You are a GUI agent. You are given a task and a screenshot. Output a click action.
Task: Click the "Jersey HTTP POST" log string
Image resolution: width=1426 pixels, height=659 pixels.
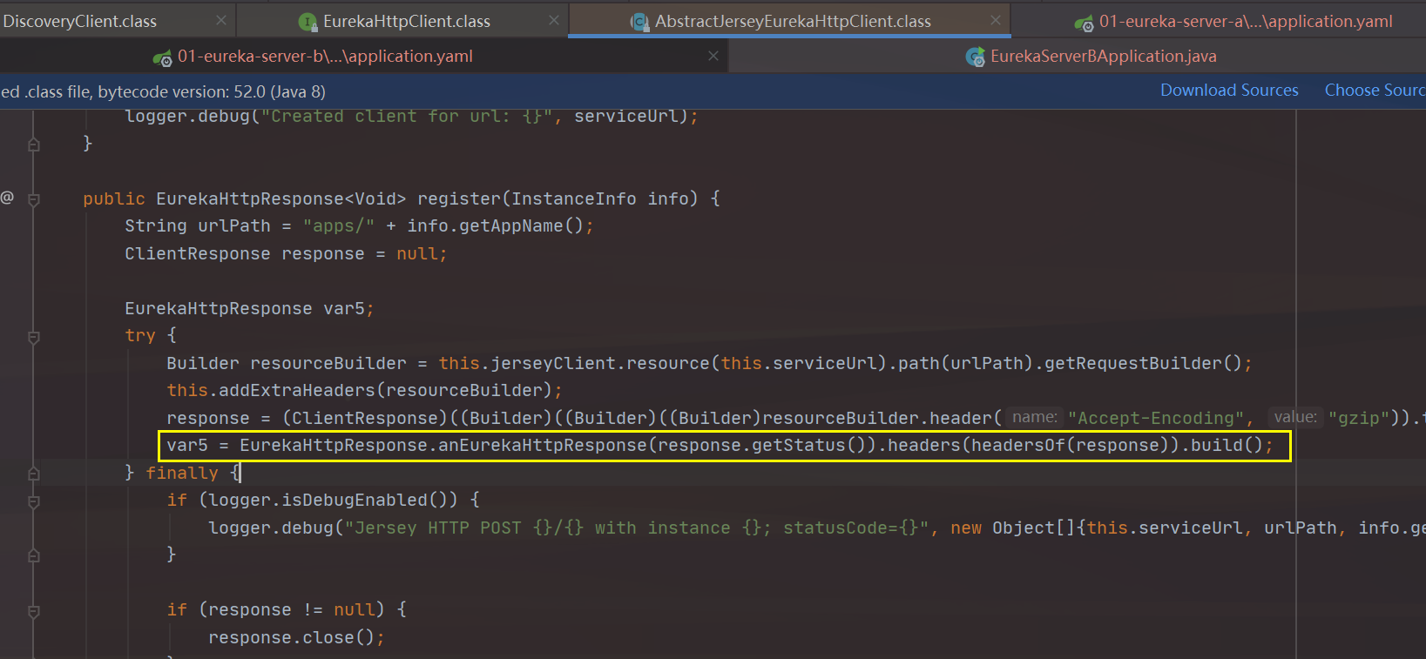(638, 528)
